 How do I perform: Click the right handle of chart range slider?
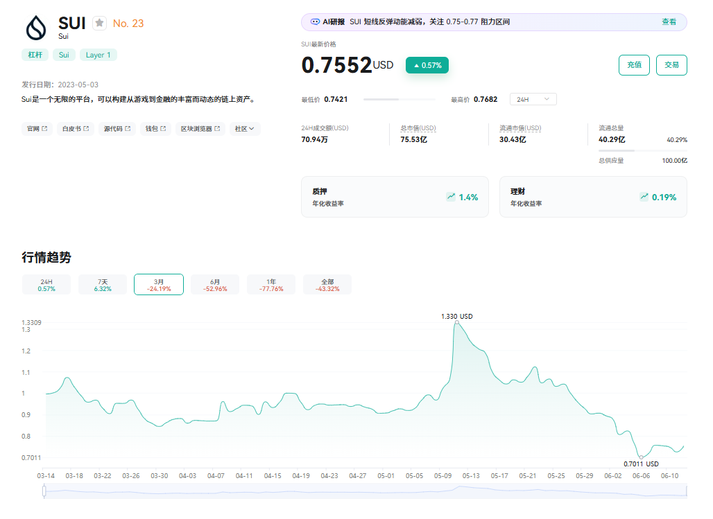tap(687, 491)
